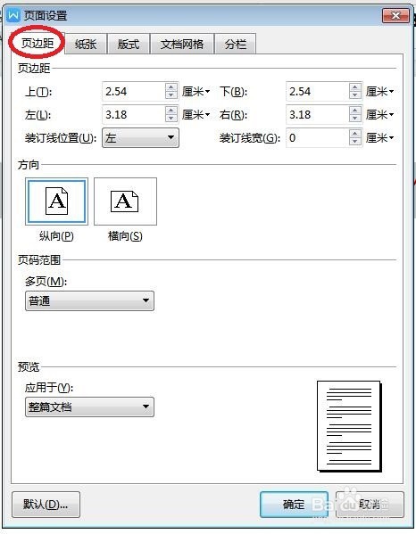Switch to the 分栏 tab
Viewport: 416px width, 534px height.
click(236, 44)
